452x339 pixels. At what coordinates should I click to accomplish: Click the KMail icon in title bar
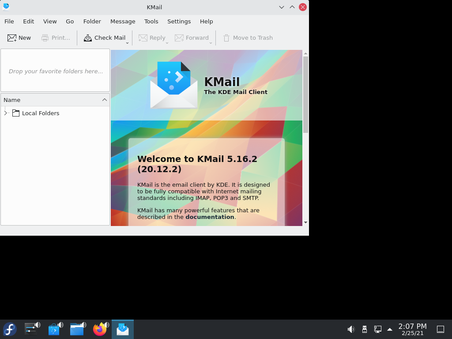coord(6,7)
